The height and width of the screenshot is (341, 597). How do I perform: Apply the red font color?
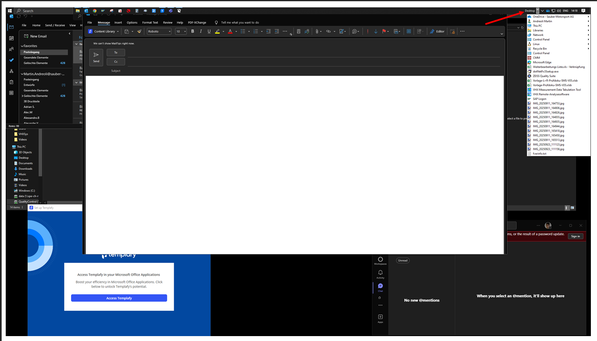coord(230,31)
